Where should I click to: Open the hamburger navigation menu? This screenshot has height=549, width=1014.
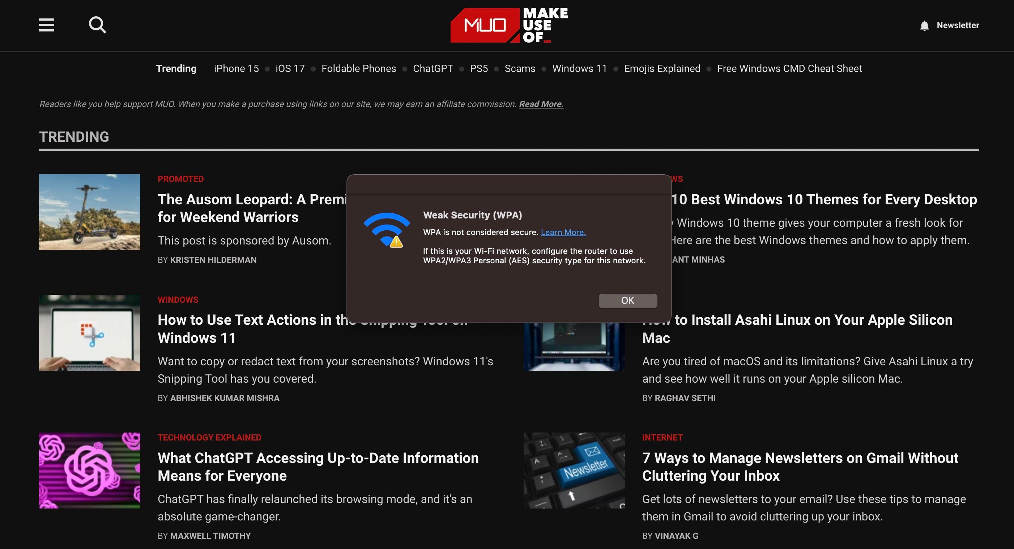click(46, 25)
